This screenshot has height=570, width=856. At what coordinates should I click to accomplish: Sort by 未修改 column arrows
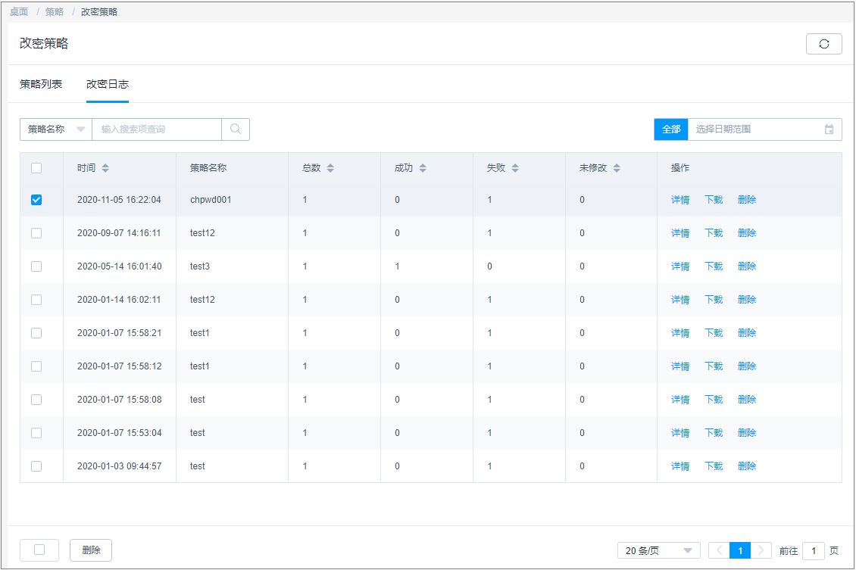click(x=617, y=168)
